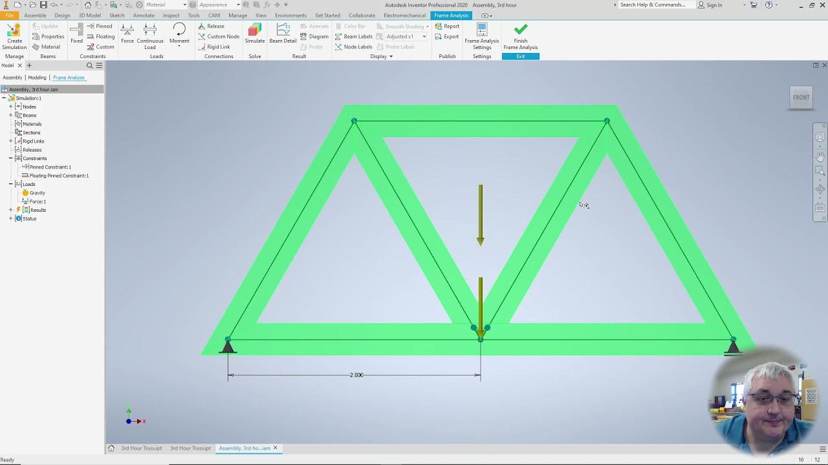Screen dimensions: 828x465
Task: Select the Fixed constraint tool
Action: pos(76,34)
